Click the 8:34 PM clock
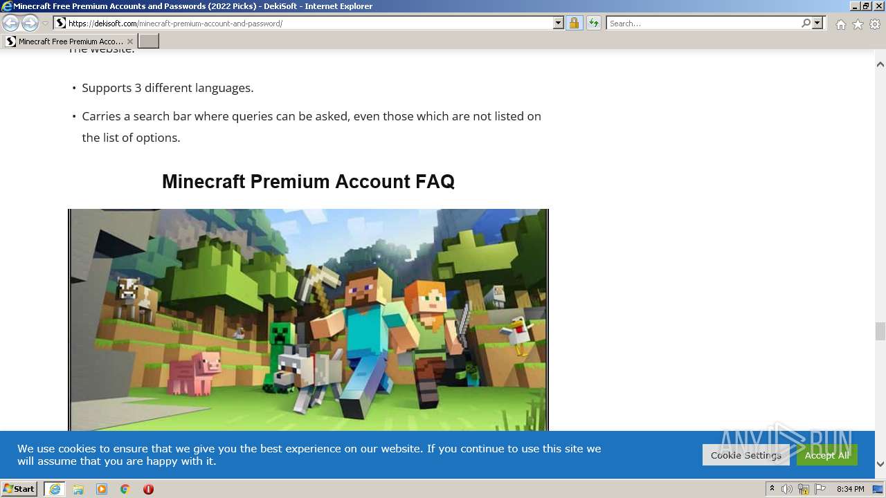The width and height of the screenshot is (886, 498). click(850, 489)
